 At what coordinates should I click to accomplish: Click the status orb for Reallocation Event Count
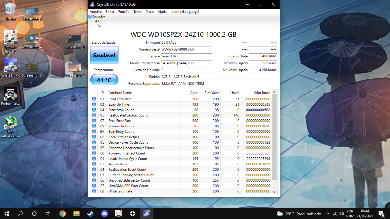tap(94, 170)
